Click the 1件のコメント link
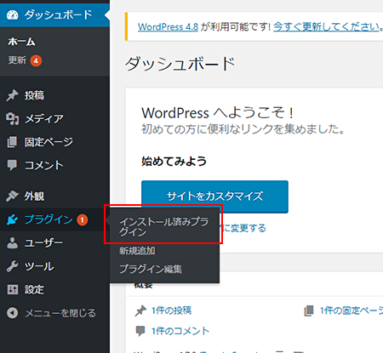383x353 pixels. point(180,331)
